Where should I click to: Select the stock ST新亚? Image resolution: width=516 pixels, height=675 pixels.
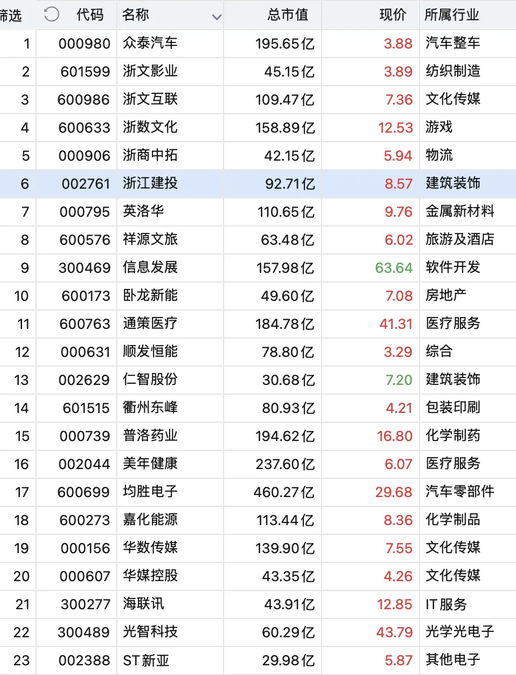point(146,660)
